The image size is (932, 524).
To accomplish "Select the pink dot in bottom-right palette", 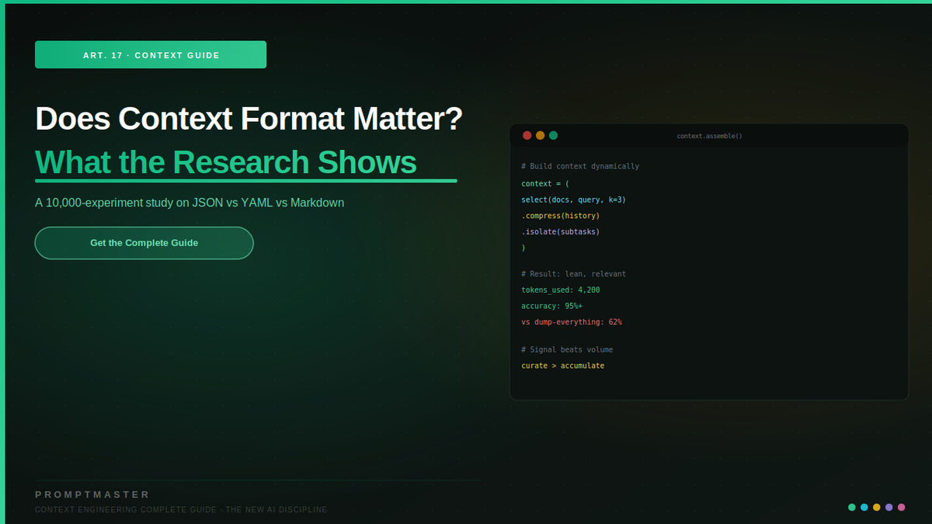I will tap(902, 507).
